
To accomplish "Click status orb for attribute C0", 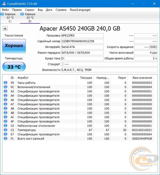I will (x=5, y=125).
